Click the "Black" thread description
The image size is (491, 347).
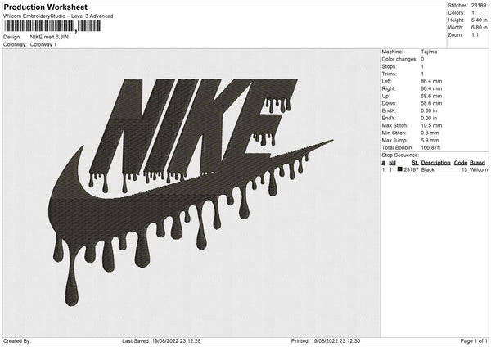coord(428,169)
